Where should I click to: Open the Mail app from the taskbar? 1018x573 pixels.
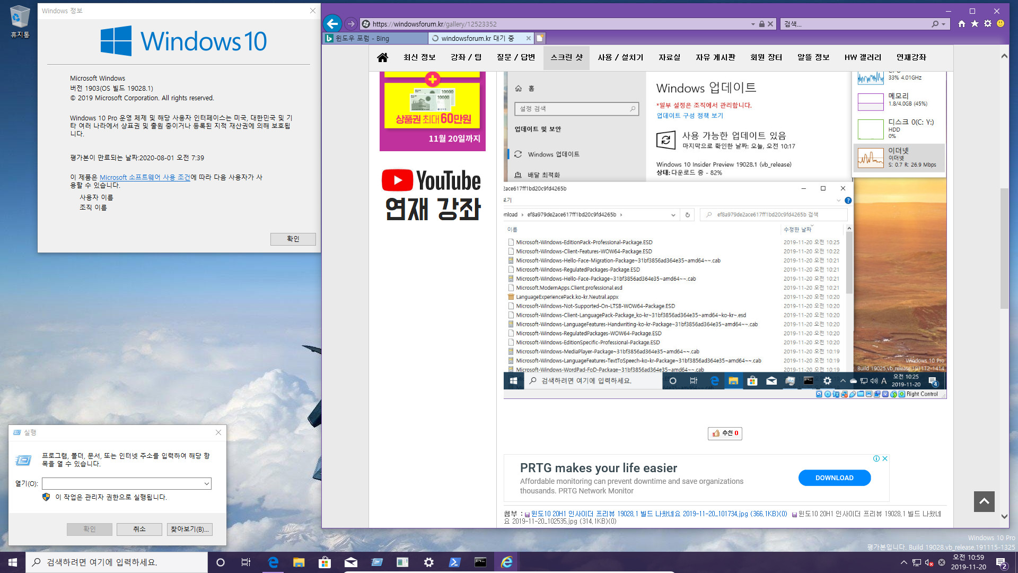[350, 562]
